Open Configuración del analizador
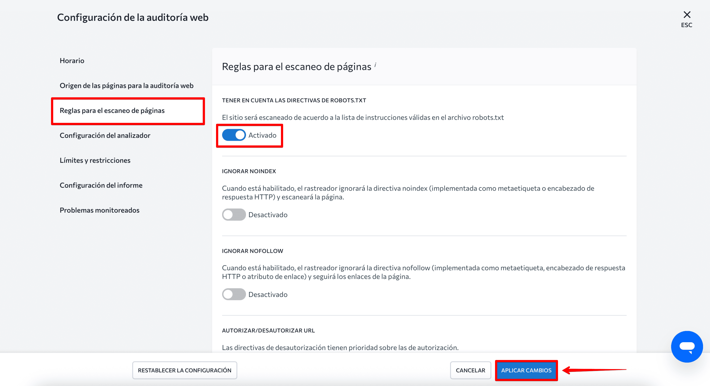The image size is (710, 386). (x=105, y=135)
